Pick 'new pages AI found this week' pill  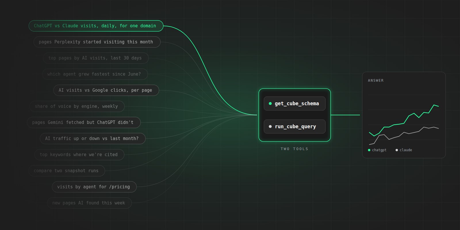pyautogui.click(x=89, y=203)
